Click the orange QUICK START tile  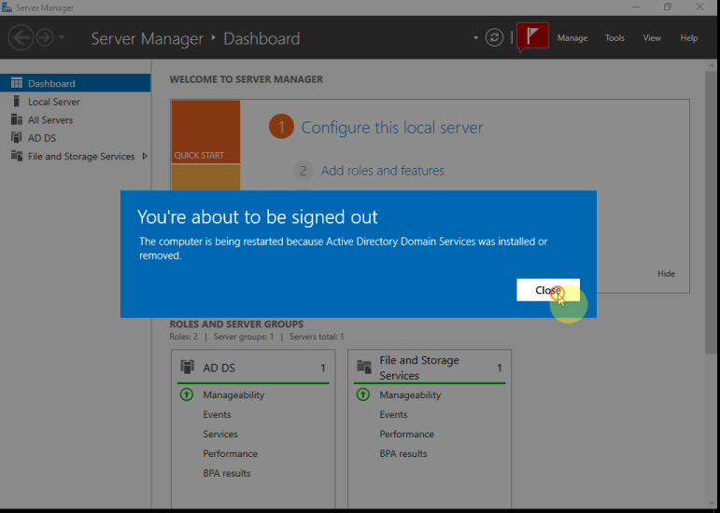(x=205, y=132)
